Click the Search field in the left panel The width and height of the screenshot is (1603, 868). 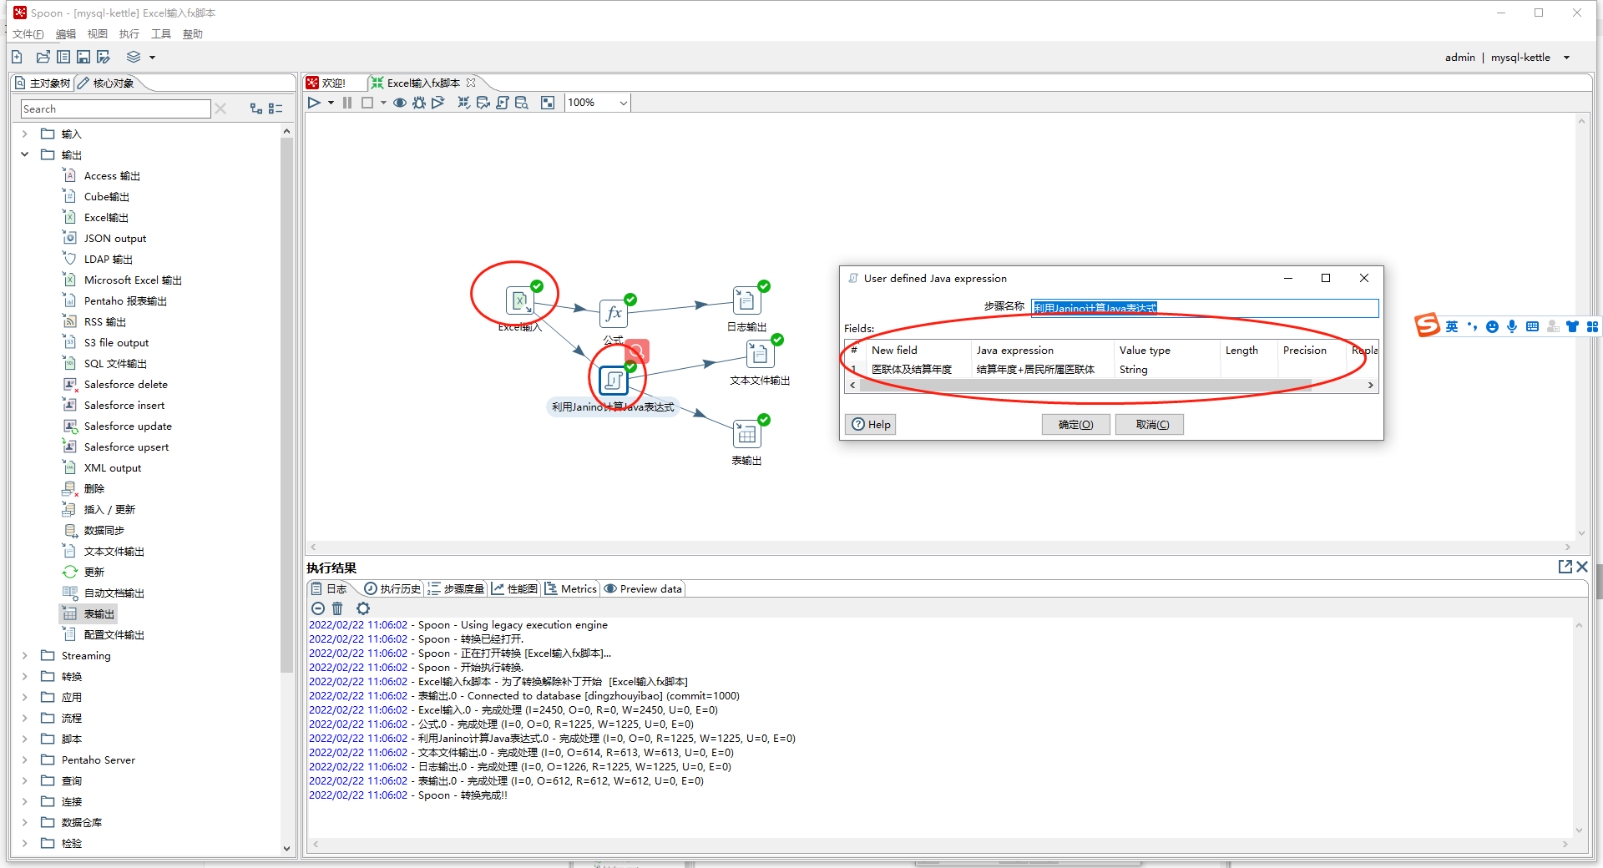point(115,109)
